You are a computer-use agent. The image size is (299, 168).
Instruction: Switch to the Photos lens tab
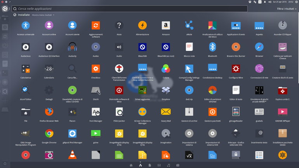pos(178,165)
